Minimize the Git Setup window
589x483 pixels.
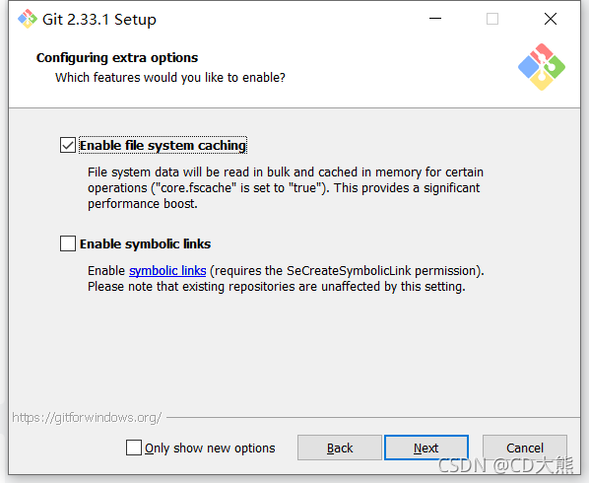(x=435, y=19)
